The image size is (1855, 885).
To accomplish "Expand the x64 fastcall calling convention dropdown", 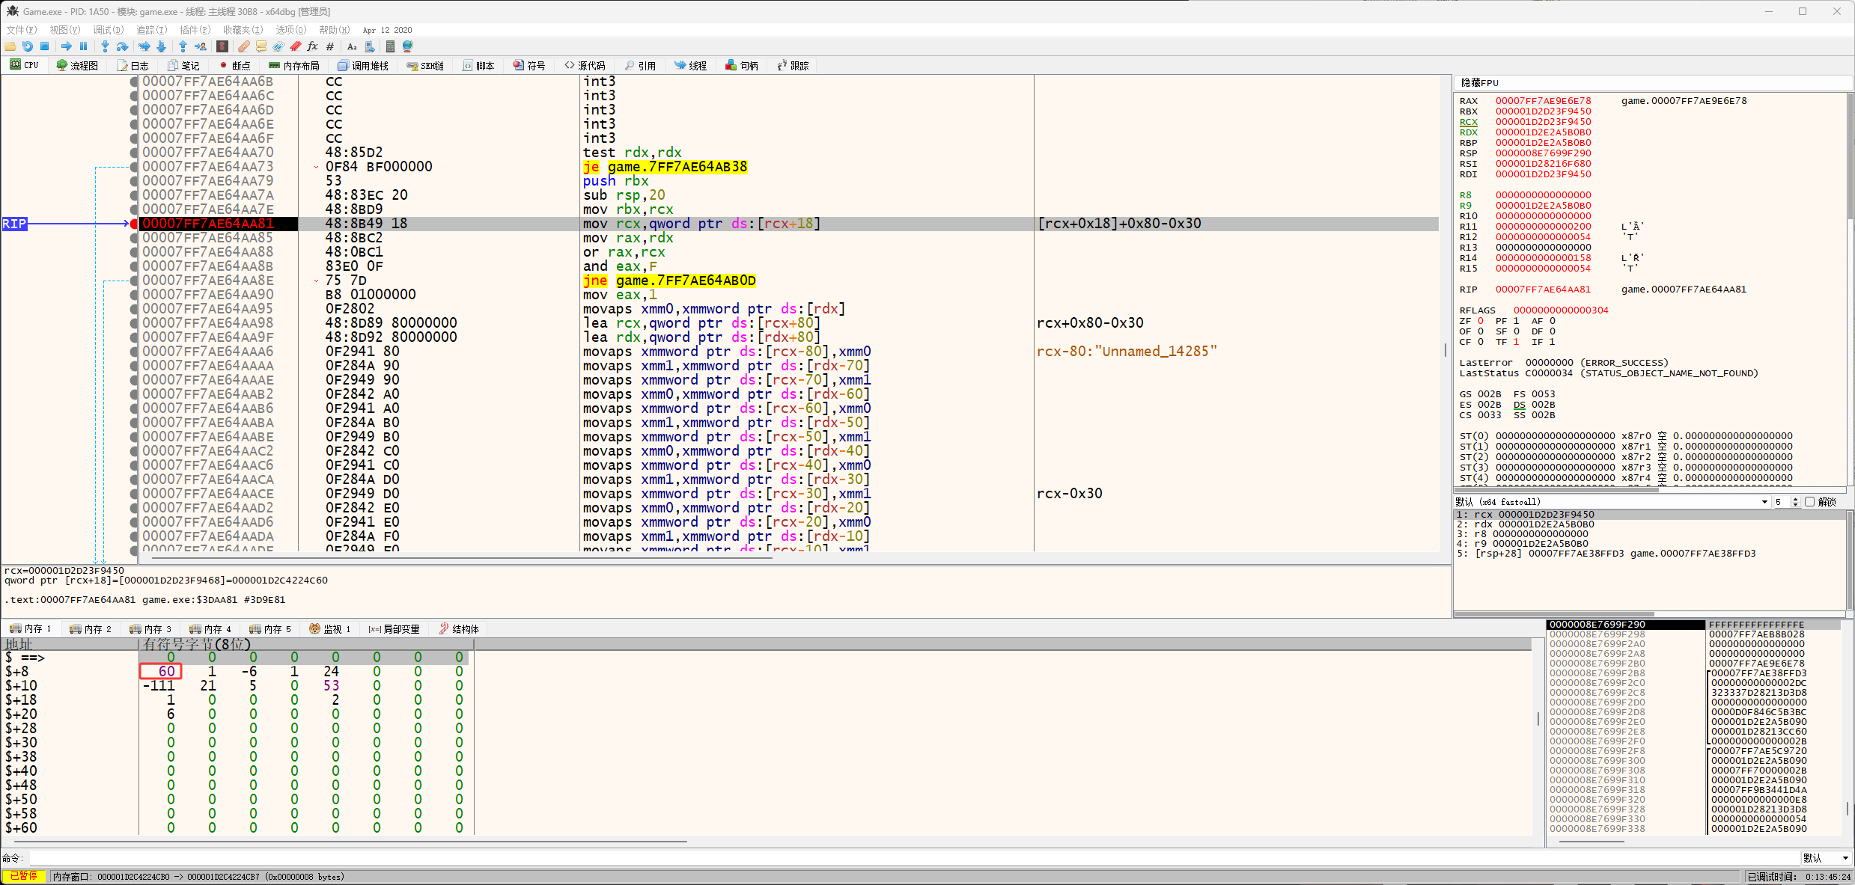I will pyautogui.click(x=1764, y=502).
